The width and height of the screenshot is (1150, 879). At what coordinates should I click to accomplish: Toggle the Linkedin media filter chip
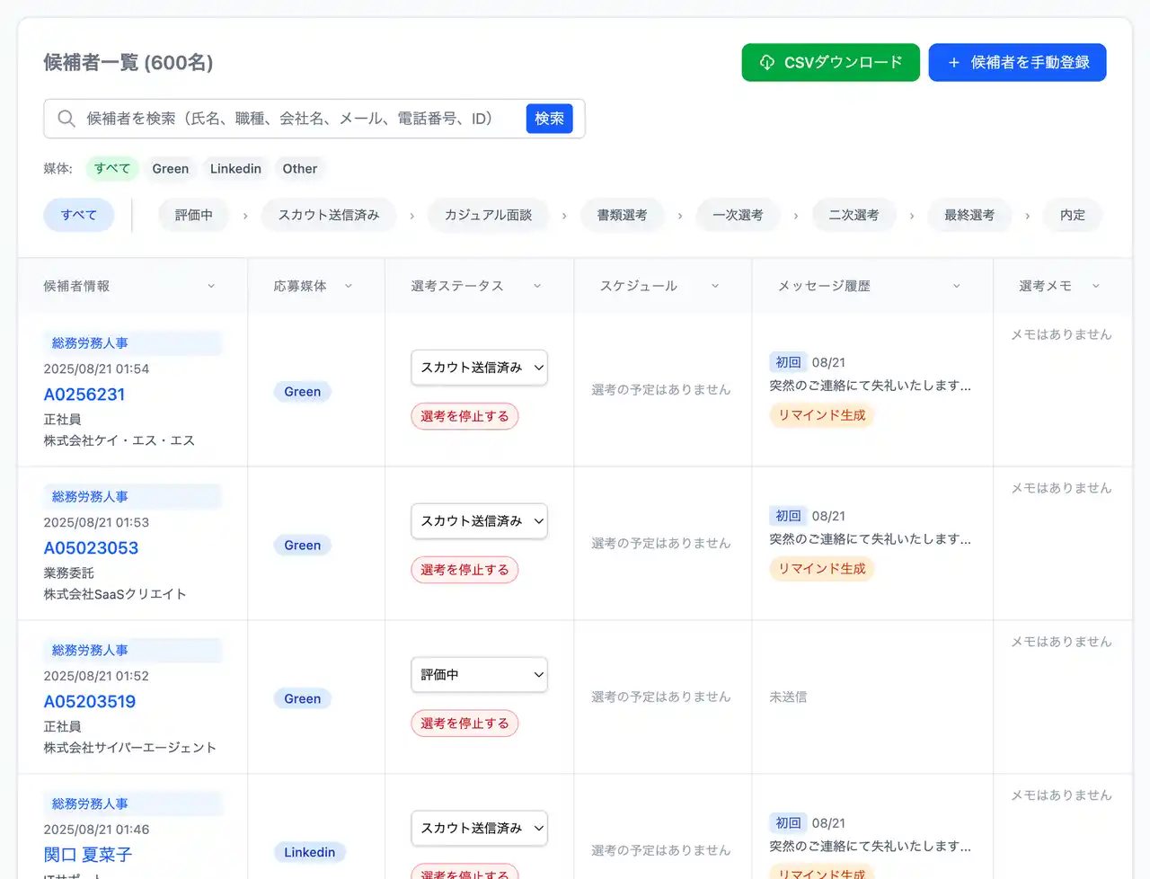point(235,169)
